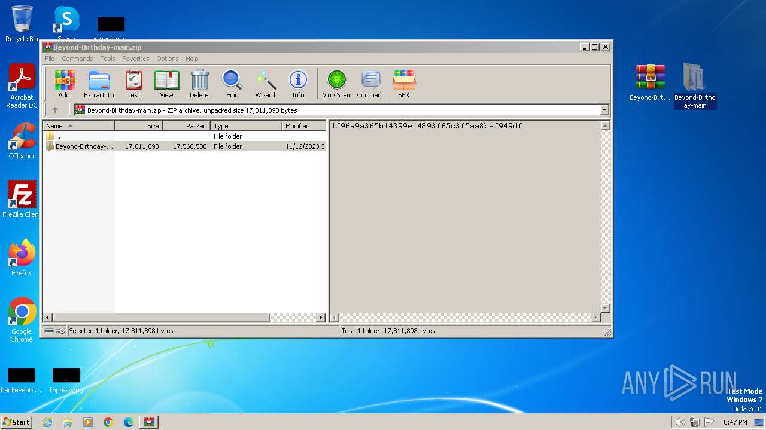766x430 pixels.
Task: Select Beyond-Birthday-main zip file on desktop
Action: tap(650, 82)
